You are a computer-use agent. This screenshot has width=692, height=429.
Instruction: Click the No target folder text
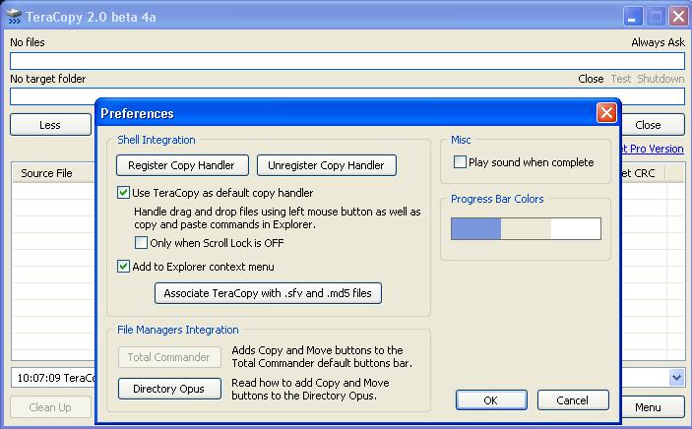click(48, 79)
